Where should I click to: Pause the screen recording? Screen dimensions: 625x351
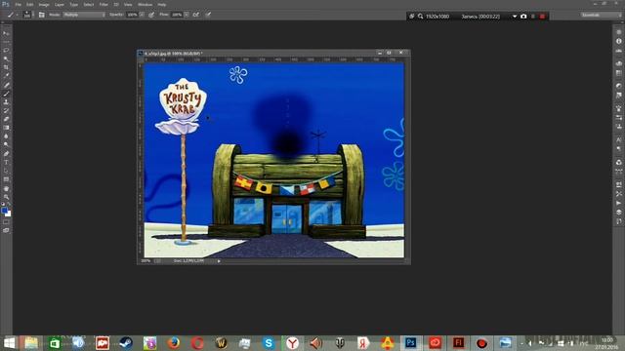point(533,17)
